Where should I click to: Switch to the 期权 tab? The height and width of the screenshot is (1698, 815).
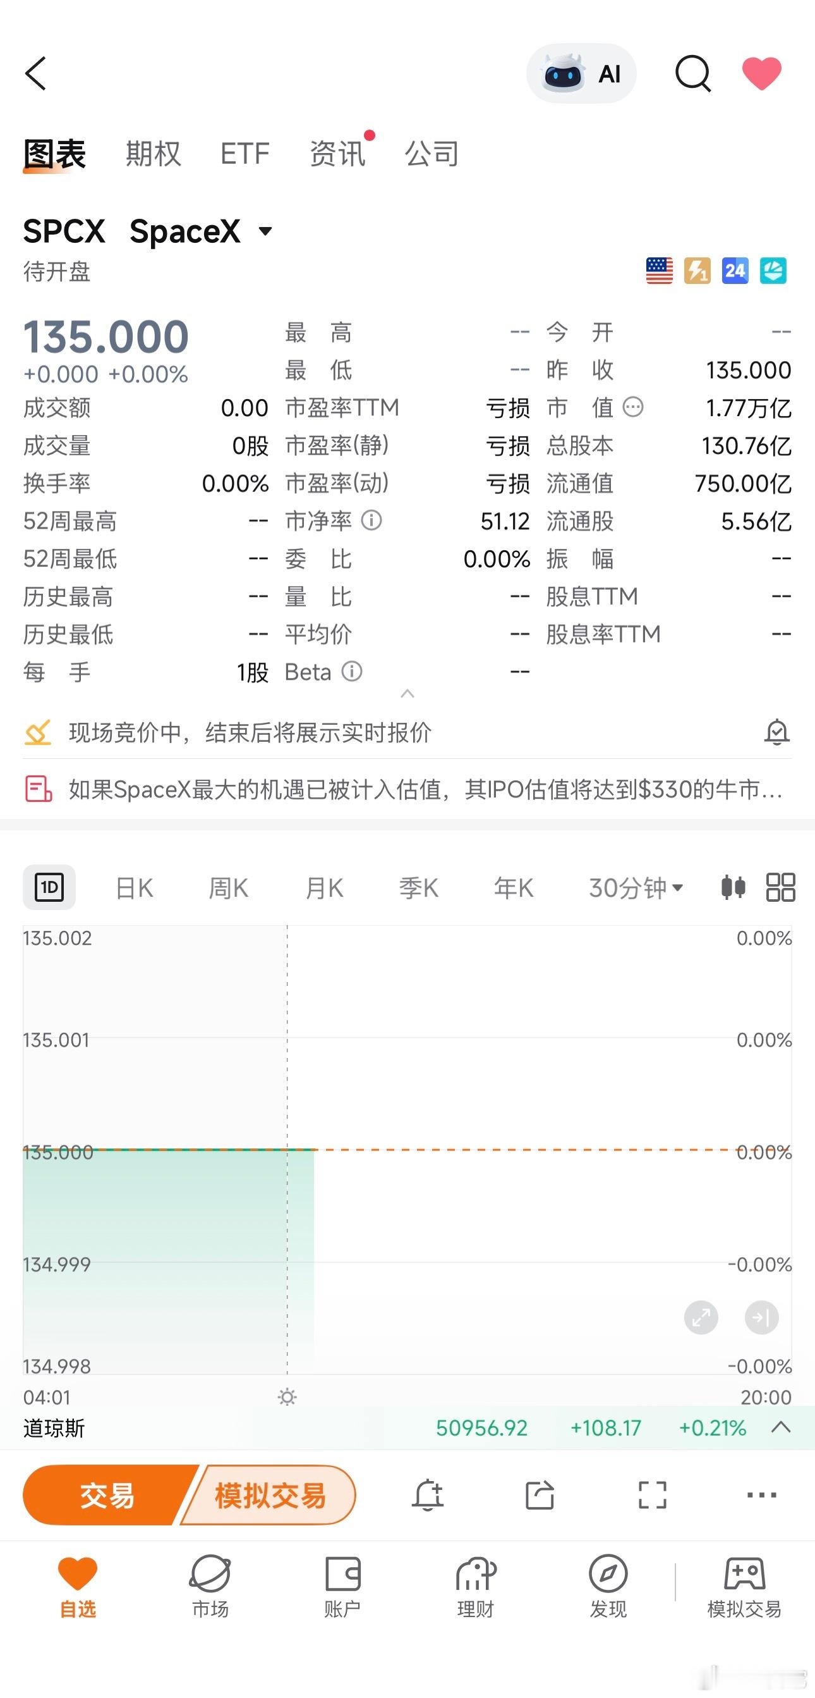pos(154,154)
